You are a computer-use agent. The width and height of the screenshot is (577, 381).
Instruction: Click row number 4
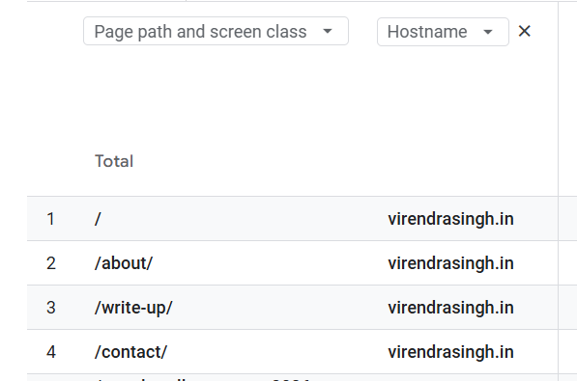tap(51, 352)
